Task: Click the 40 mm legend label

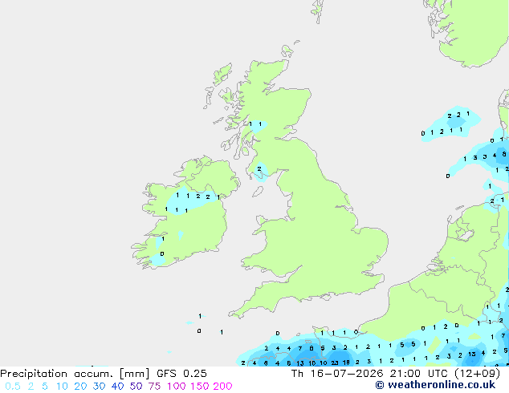Action: (x=117, y=387)
